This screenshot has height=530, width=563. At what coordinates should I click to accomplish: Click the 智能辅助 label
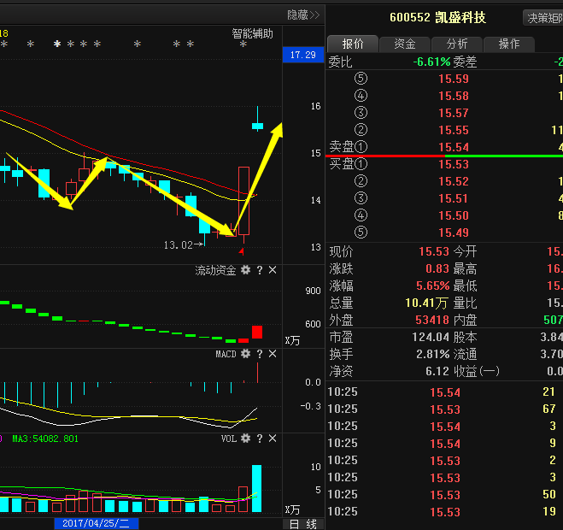252,34
